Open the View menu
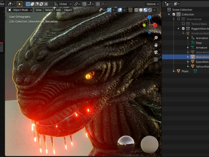209x157 pixels. click(x=38, y=10)
